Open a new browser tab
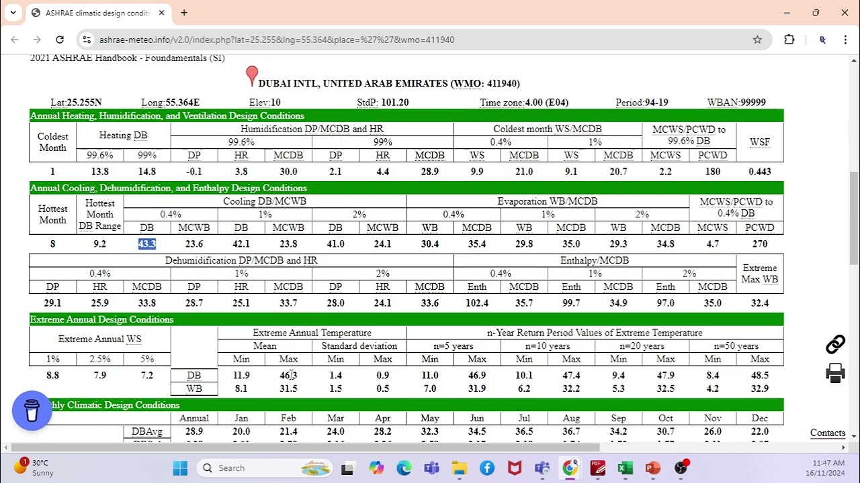 click(184, 13)
